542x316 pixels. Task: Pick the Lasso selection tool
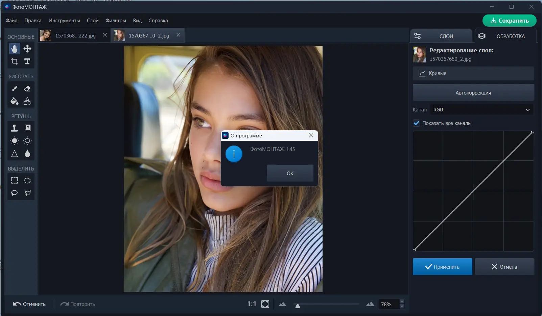pos(14,193)
